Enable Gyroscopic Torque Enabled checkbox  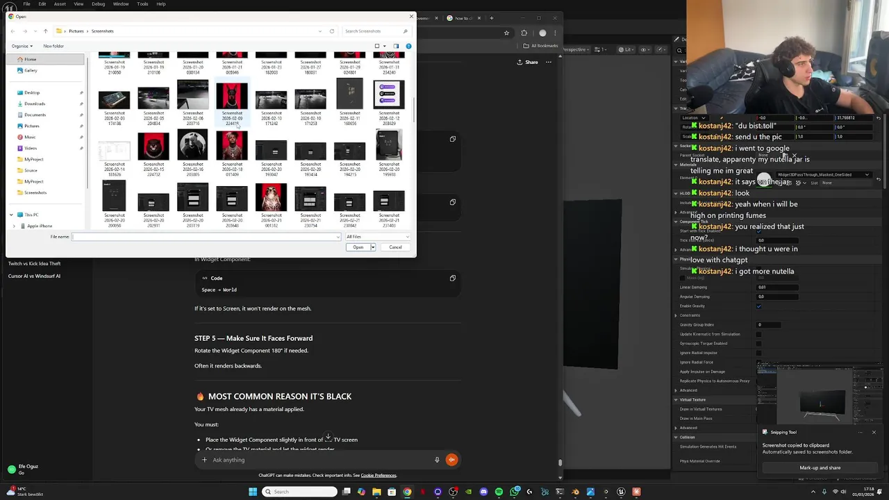(x=758, y=343)
